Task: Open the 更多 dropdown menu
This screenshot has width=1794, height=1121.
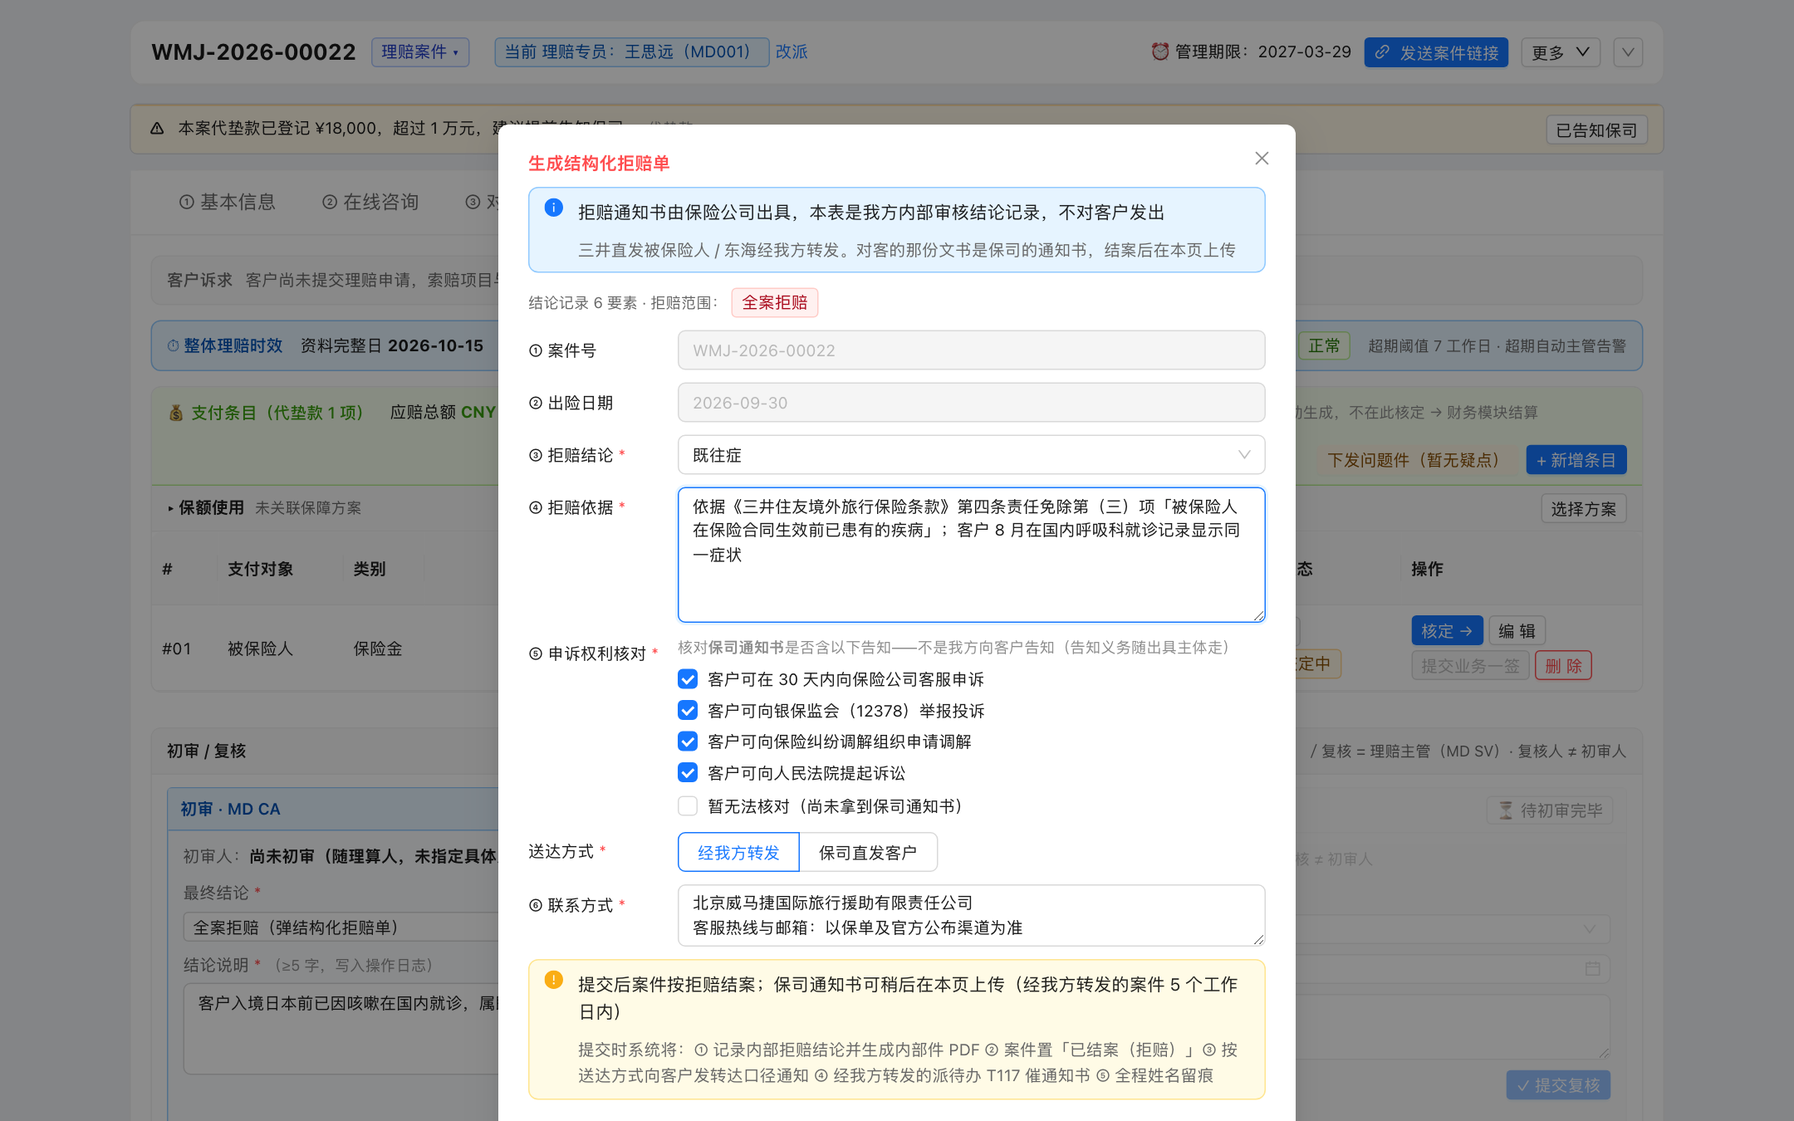Action: point(1561,52)
